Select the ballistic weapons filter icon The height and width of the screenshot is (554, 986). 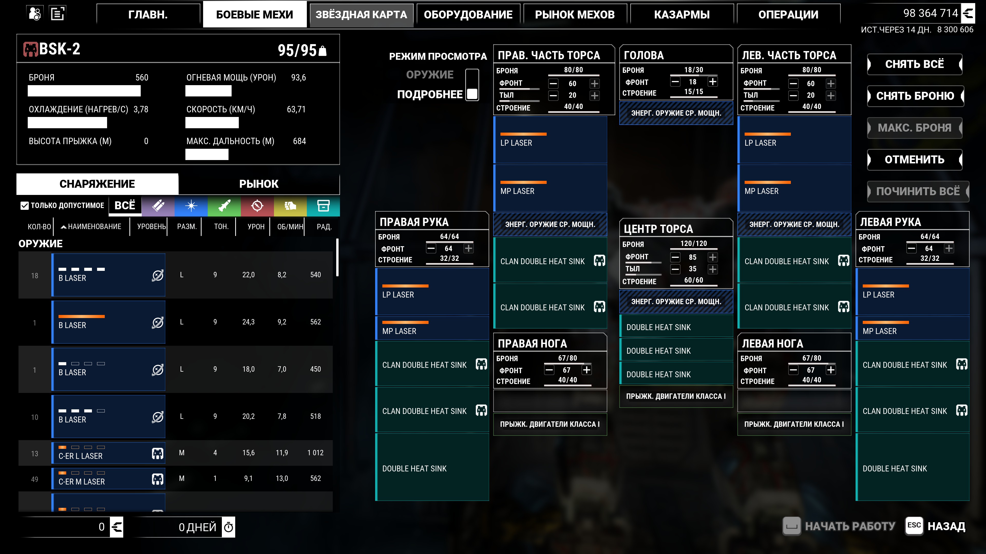pos(158,206)
